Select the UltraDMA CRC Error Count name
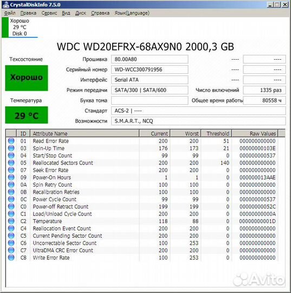Screen dimensions: 291x293 click(63, 250)
